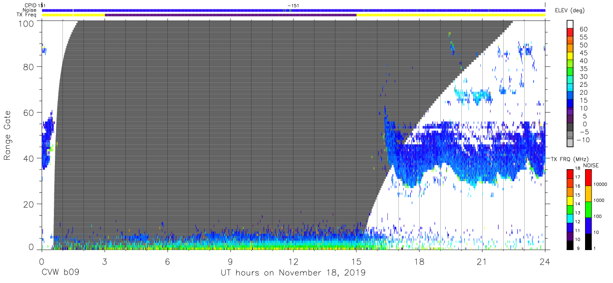Viewport: 613px width, 283px height.
Task: Click the green segment of the NOISE colorbar
Action: (x=589, y=210)
